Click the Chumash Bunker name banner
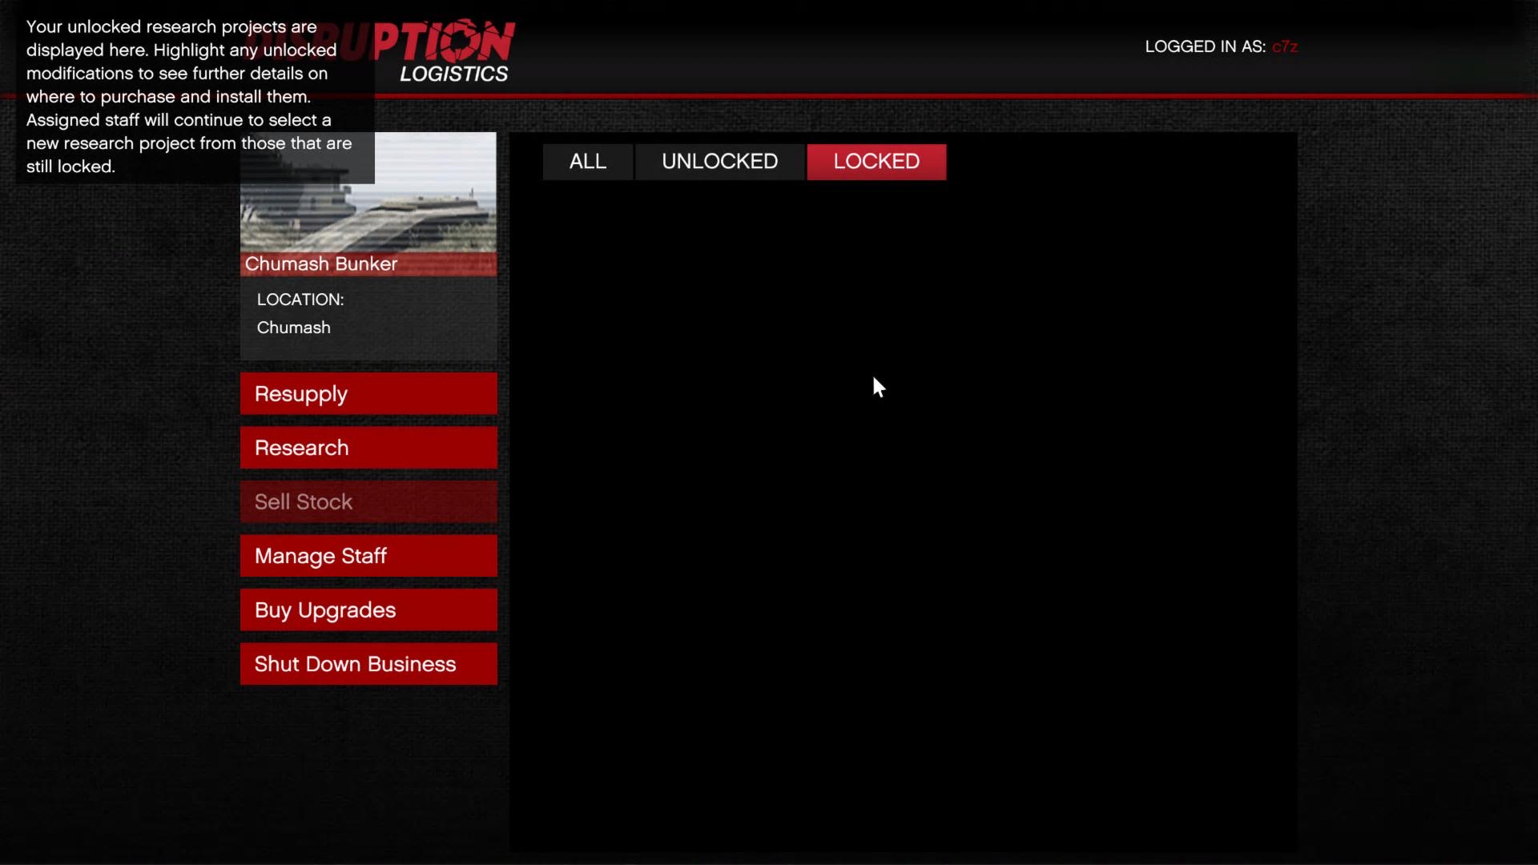This screenshot has width=1538, height=865. tap(368, 264)
